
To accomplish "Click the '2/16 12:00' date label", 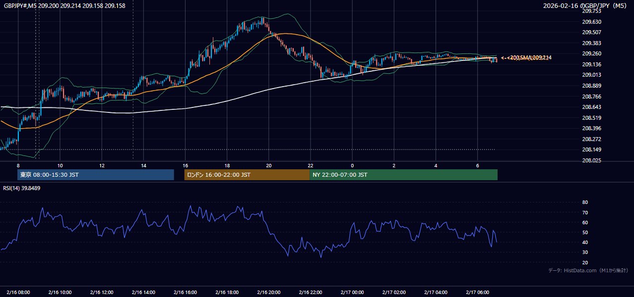I will point(101,293).
